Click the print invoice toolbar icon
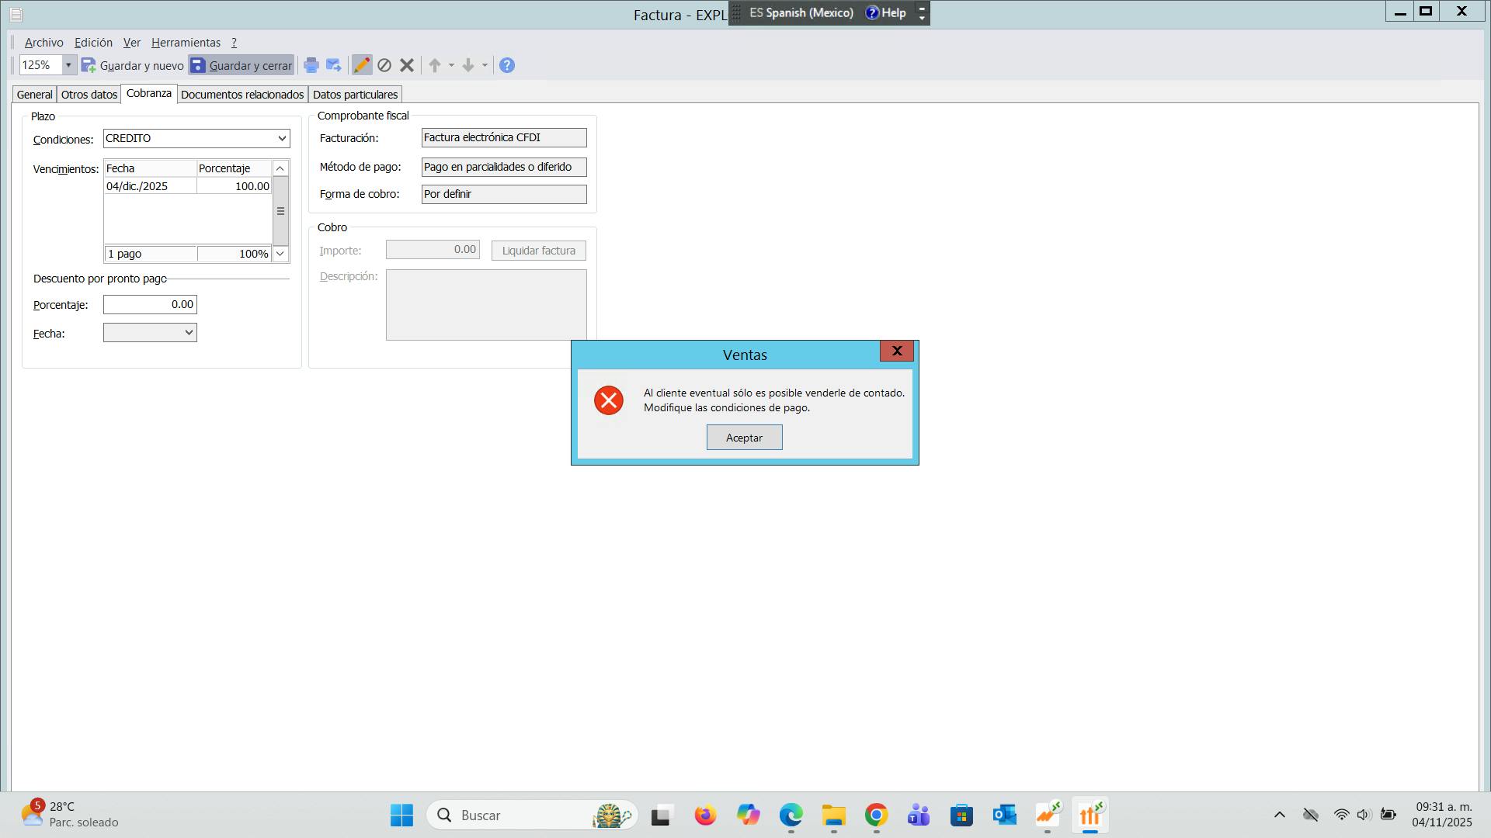This screenshot has height=838, width=1491. tap(311, 65)
